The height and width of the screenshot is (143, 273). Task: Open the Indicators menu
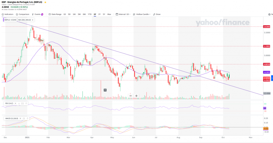pos(7,14)
